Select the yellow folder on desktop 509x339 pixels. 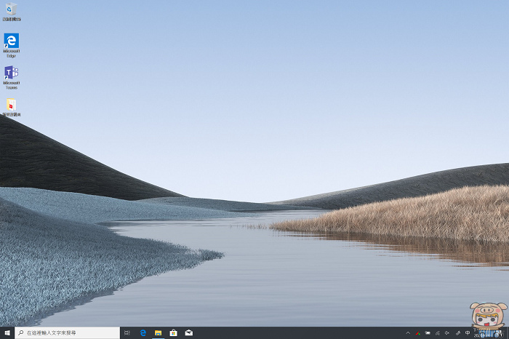point(11,105)
